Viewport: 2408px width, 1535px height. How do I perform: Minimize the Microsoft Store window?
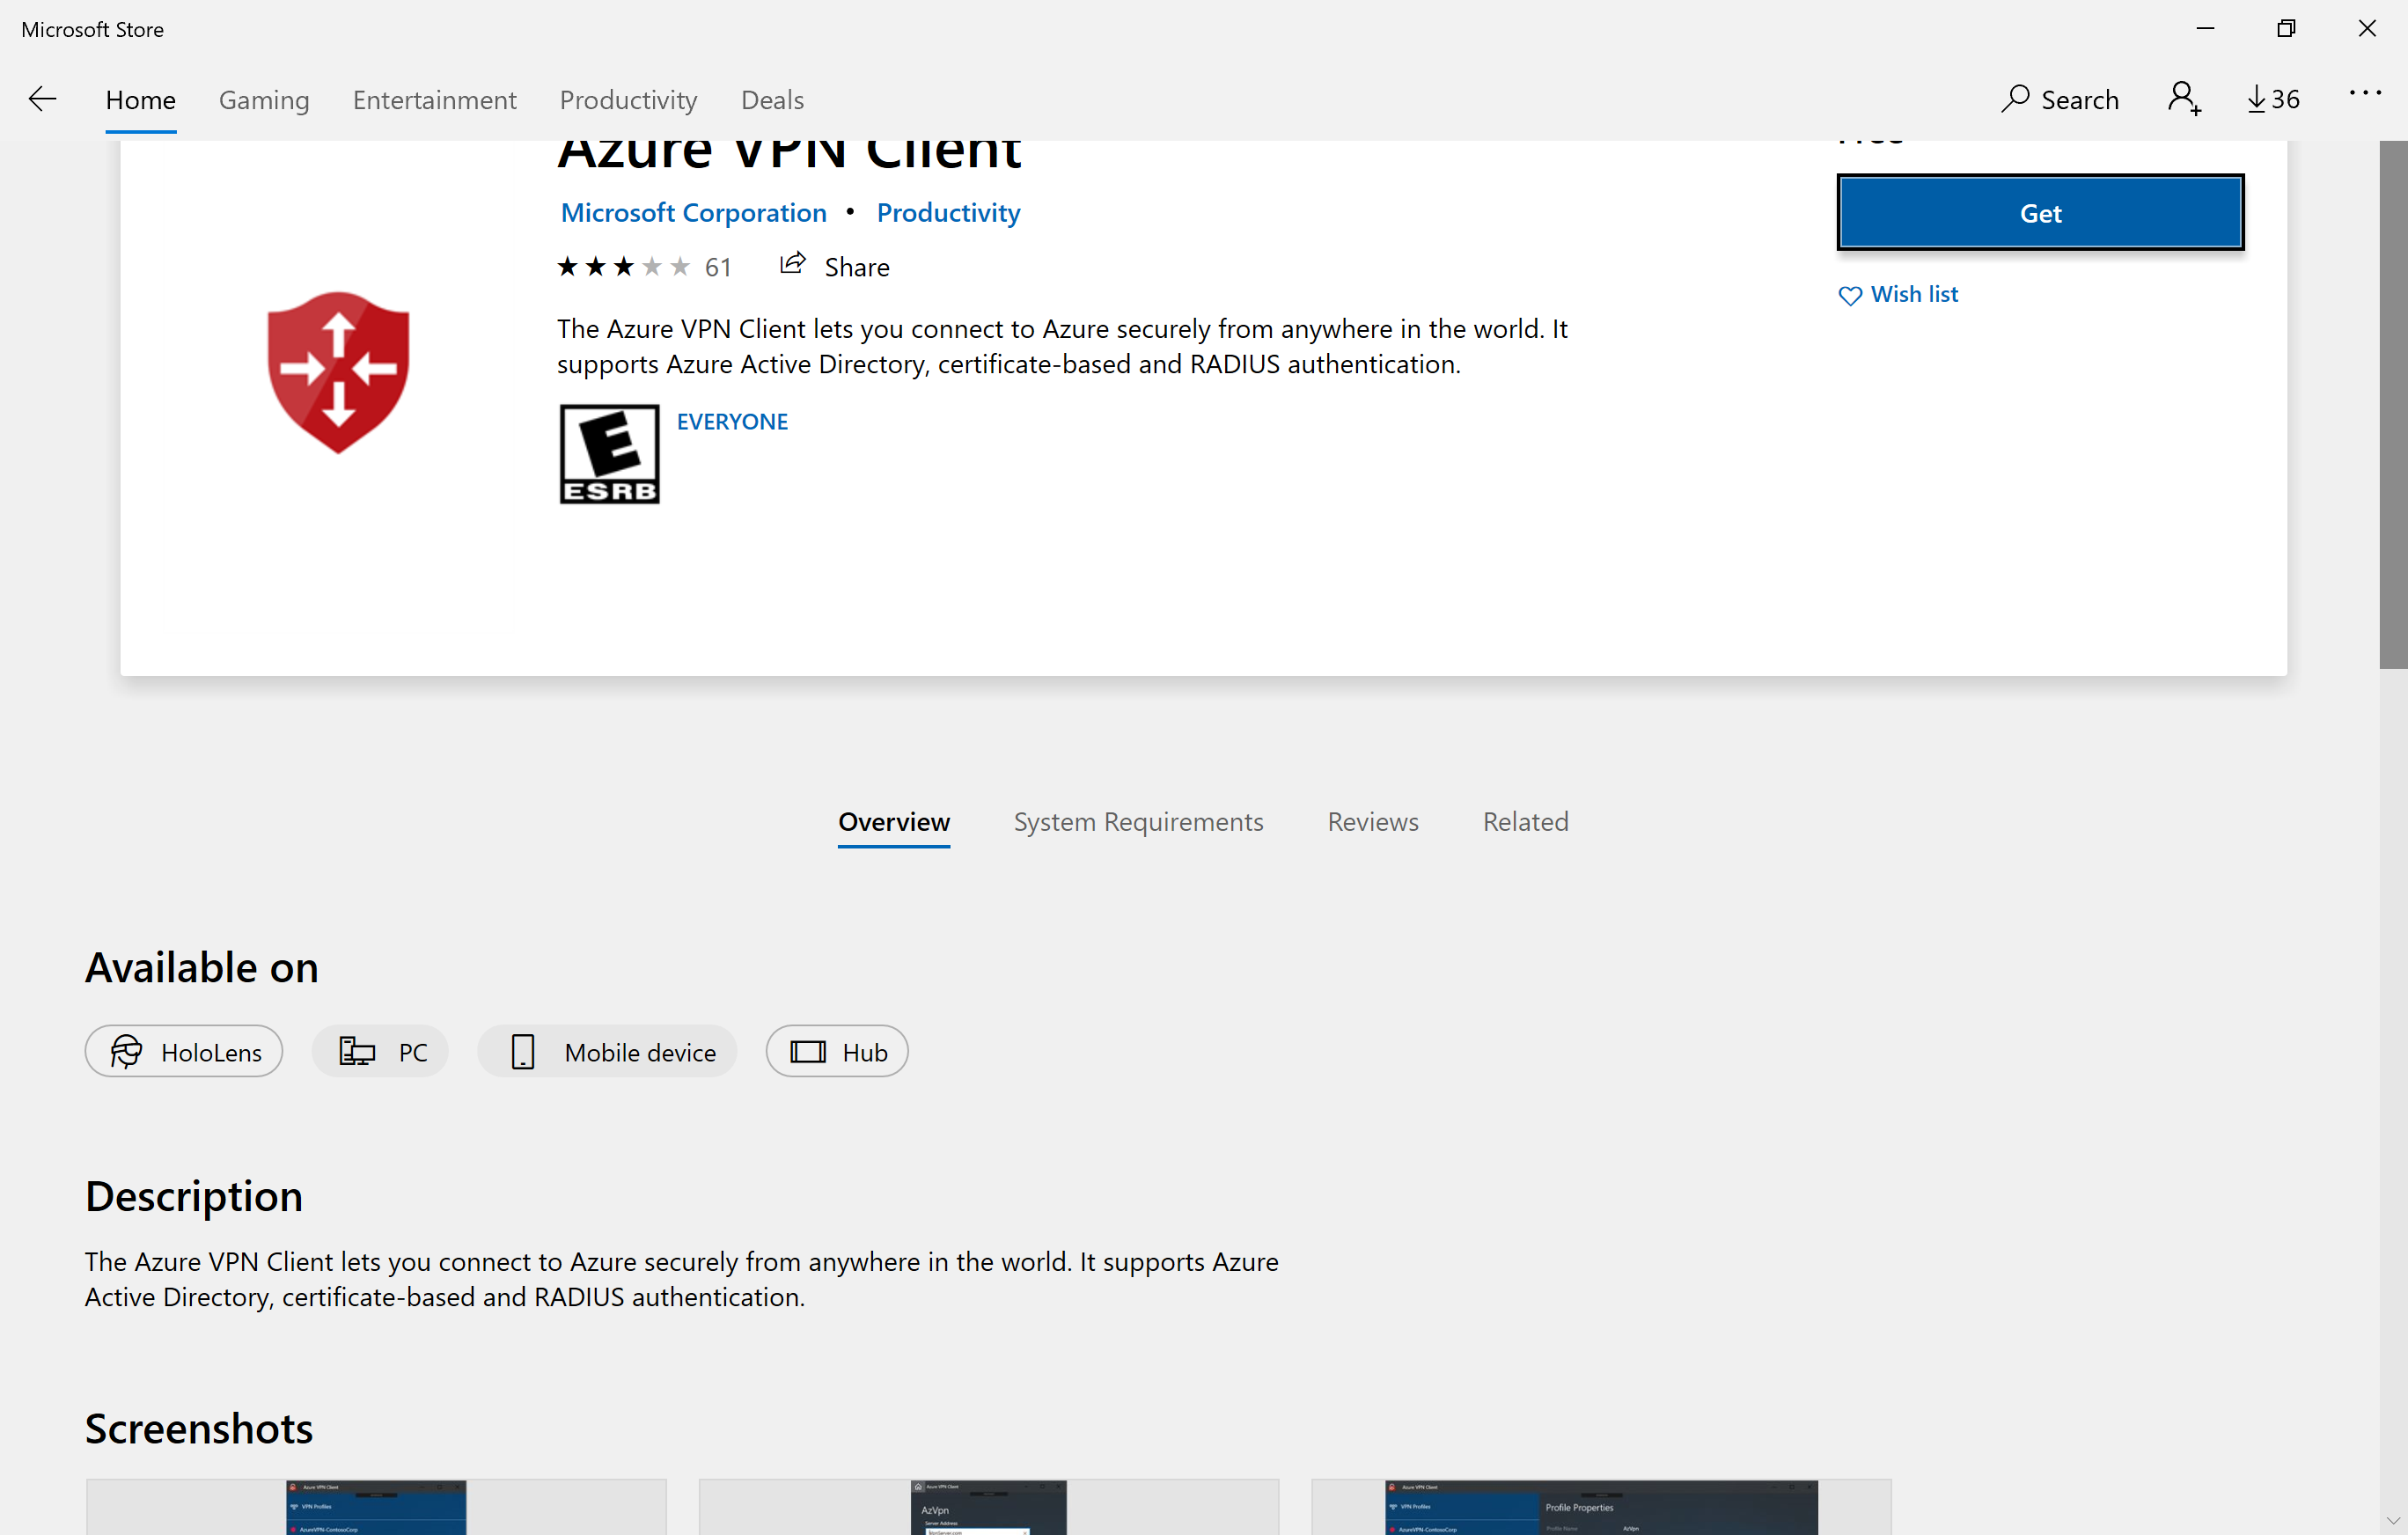[x=2205, y=29]
